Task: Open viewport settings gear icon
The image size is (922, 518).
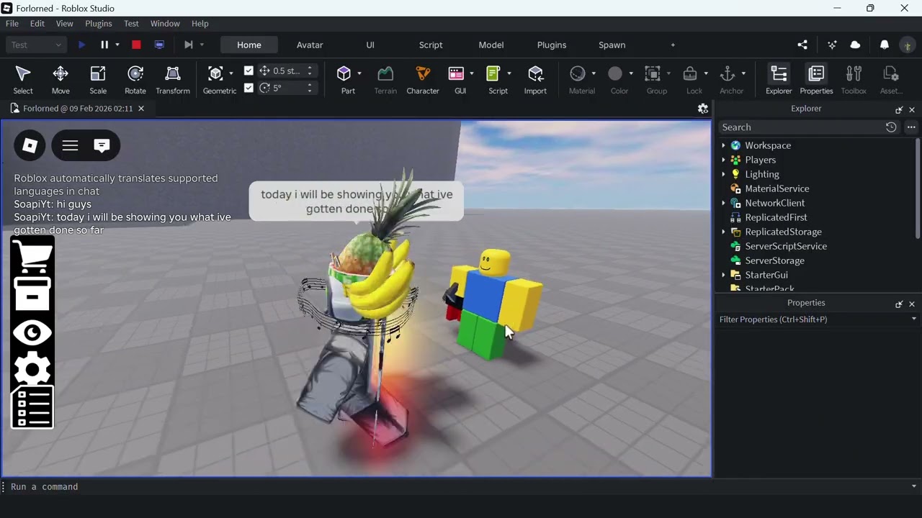Action: tap(703, 109)
